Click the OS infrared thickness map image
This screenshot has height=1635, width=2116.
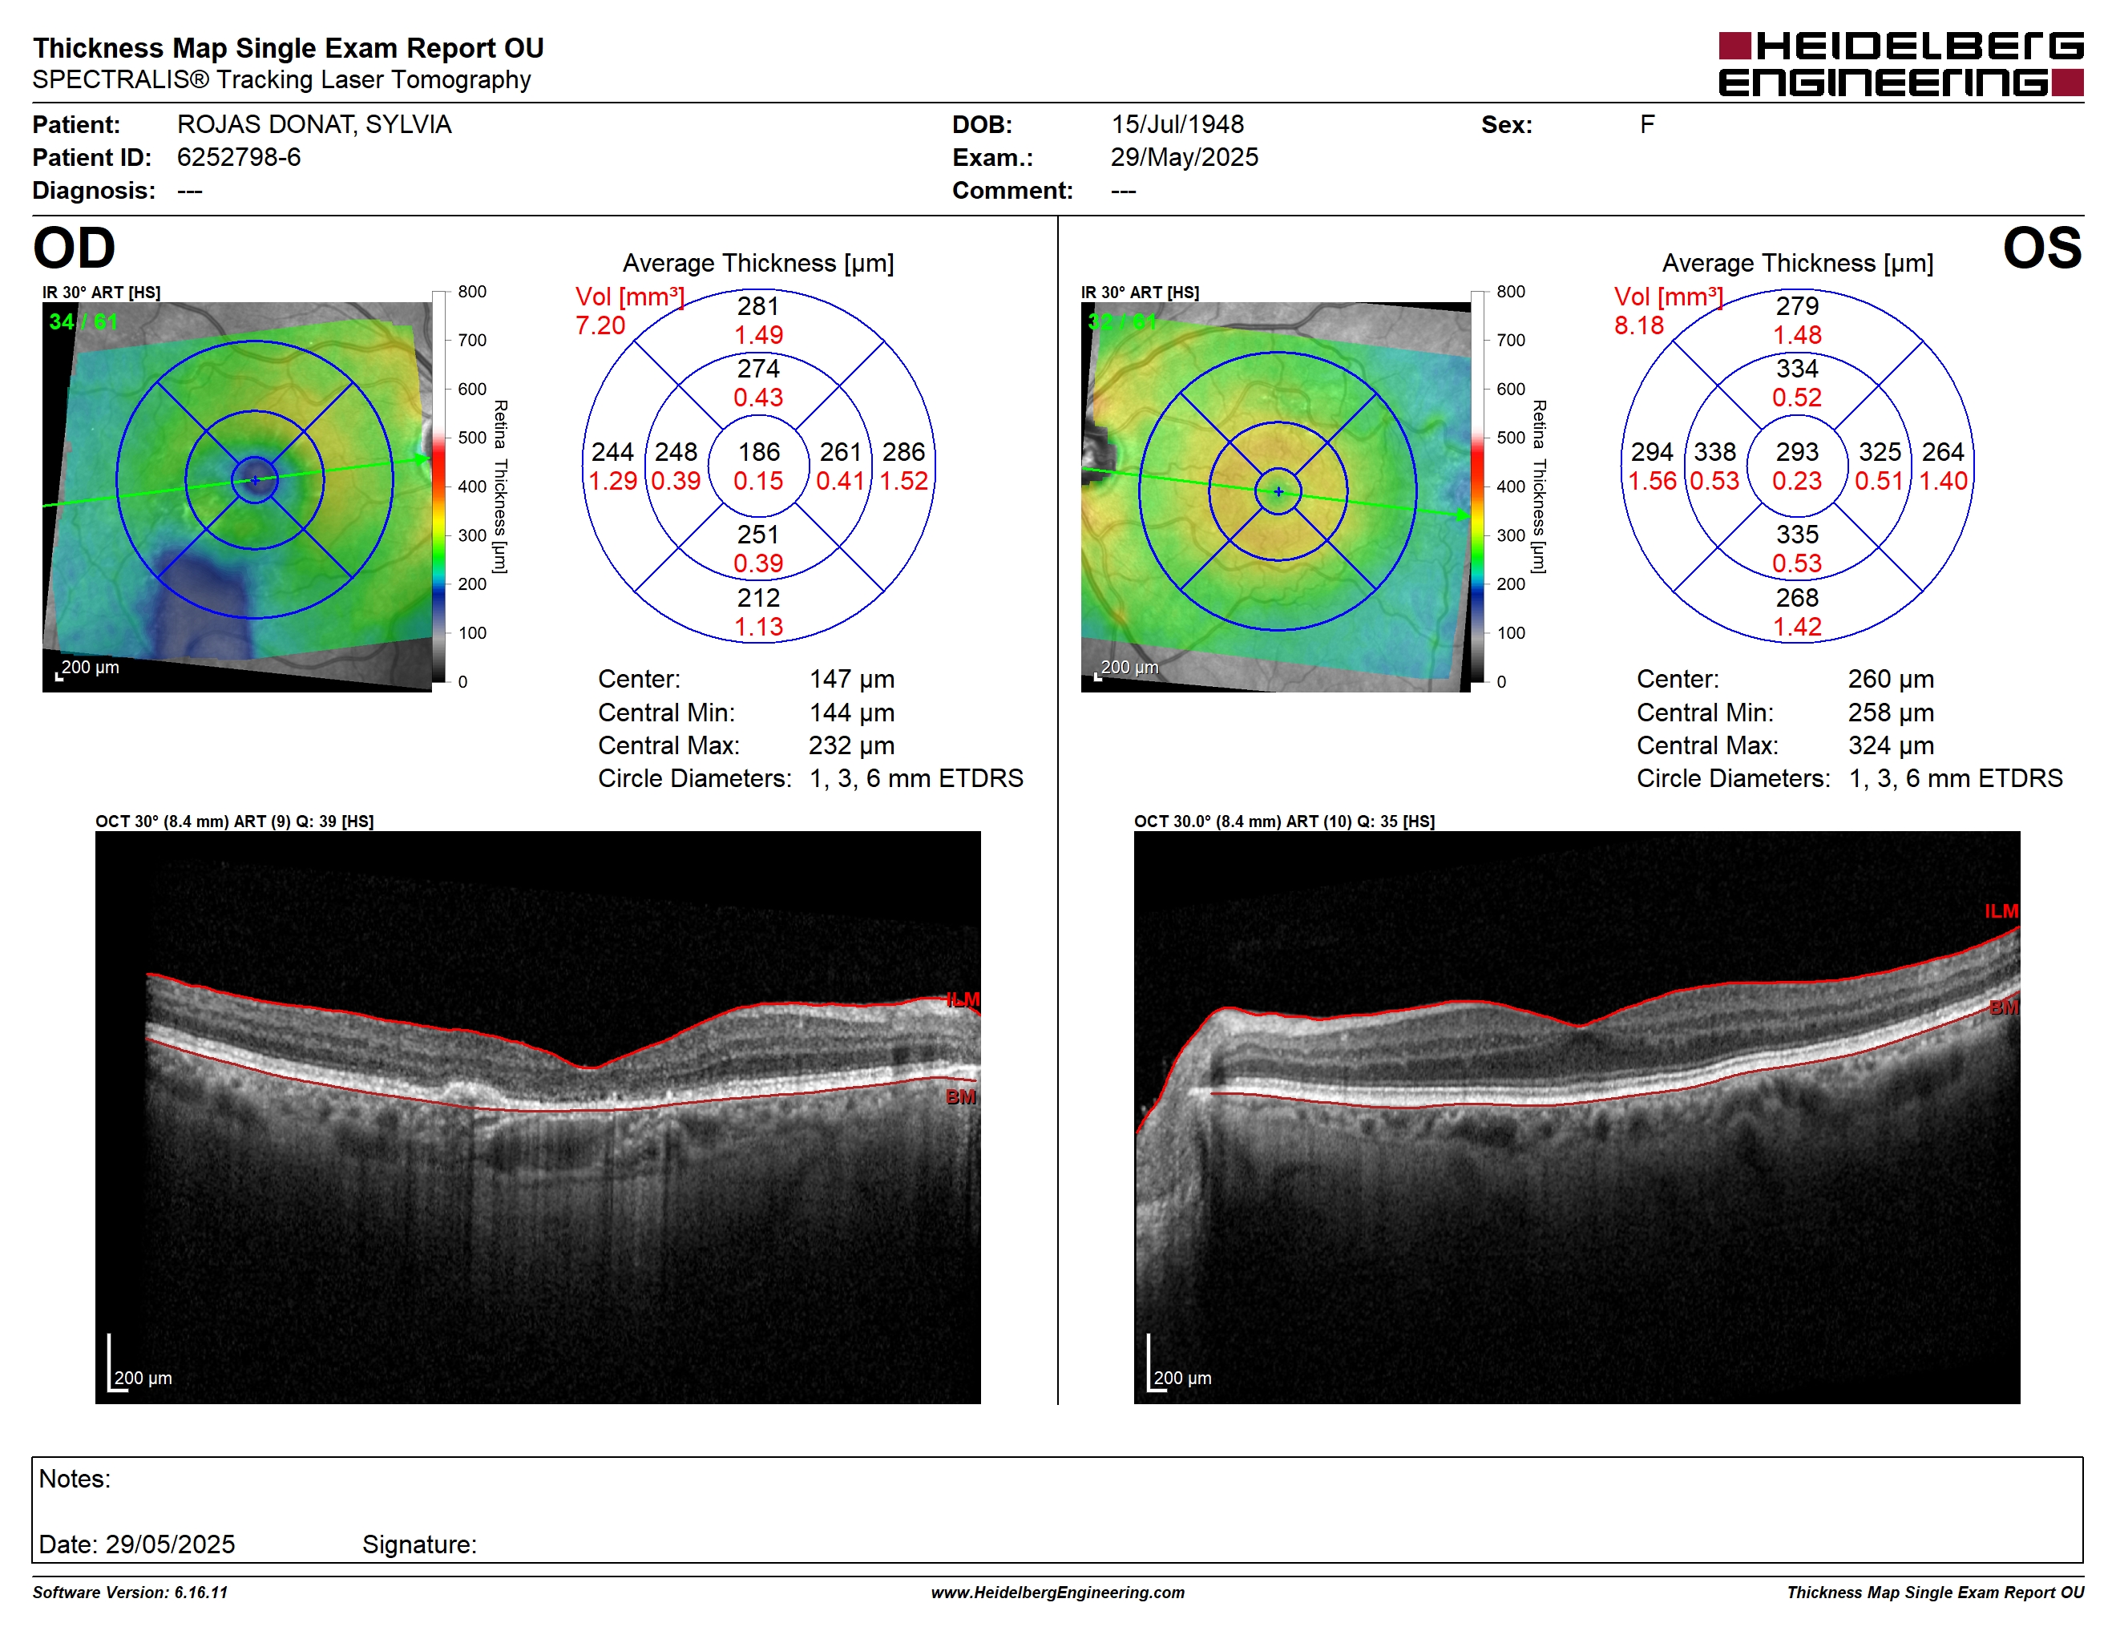(1276, 497)
